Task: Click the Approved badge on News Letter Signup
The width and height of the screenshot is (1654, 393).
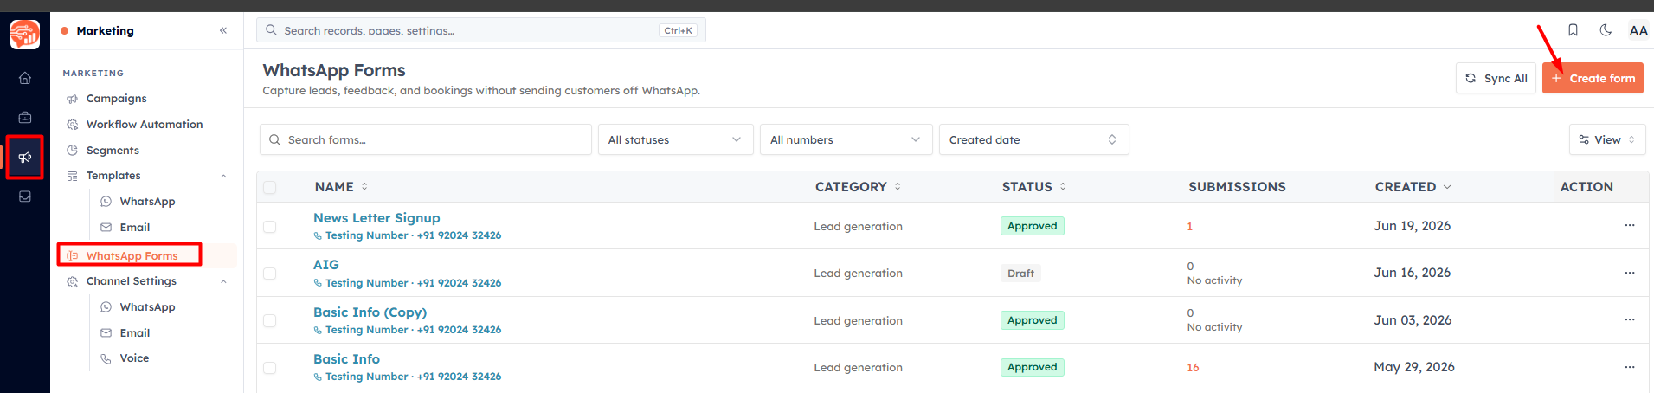Action: pos(1032,226)
